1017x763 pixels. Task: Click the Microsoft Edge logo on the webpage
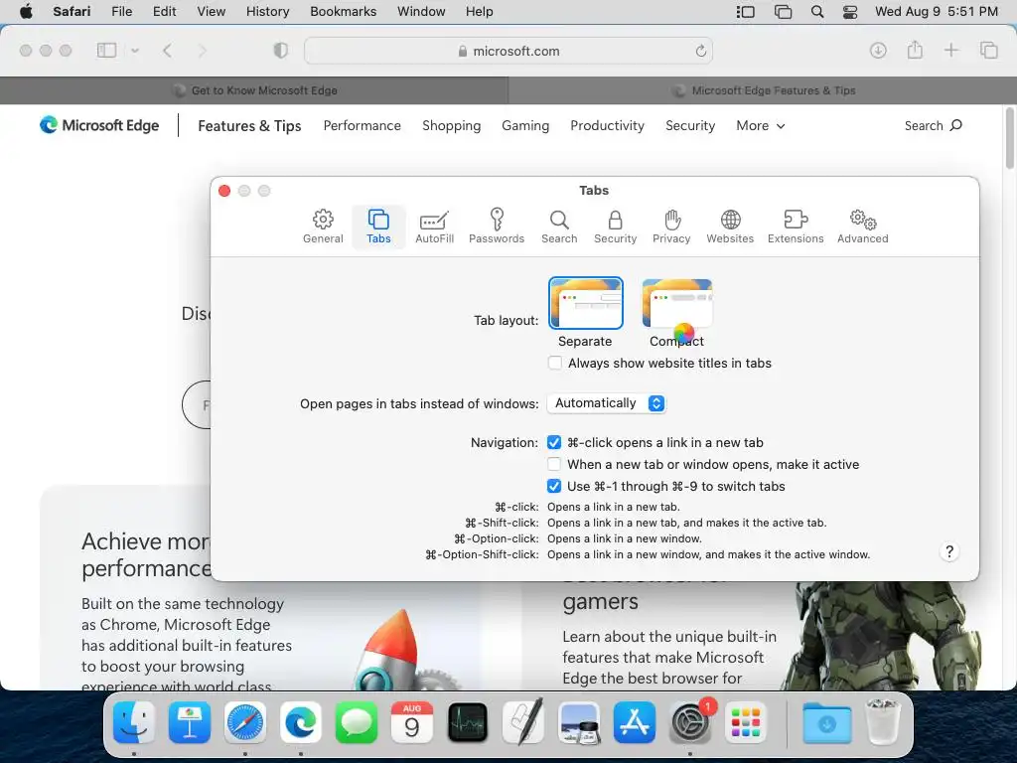pos(99,124)
